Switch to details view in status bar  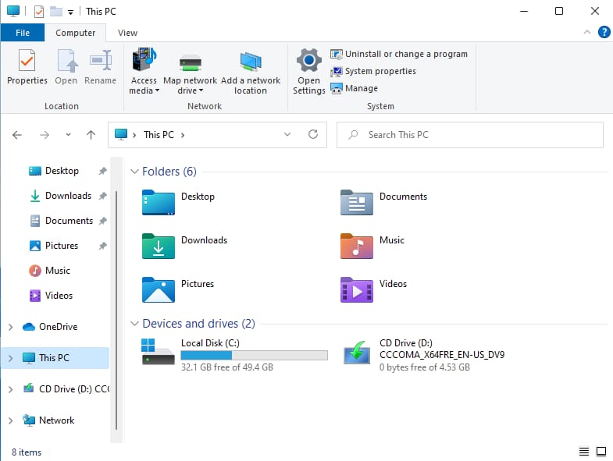pos(584,452)
